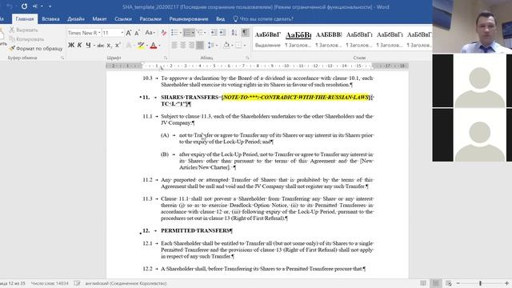Switch to Web Layout view icon
512x288 pixels.
point(449,283)
